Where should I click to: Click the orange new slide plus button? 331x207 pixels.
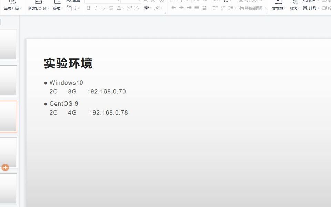[5, 167]
